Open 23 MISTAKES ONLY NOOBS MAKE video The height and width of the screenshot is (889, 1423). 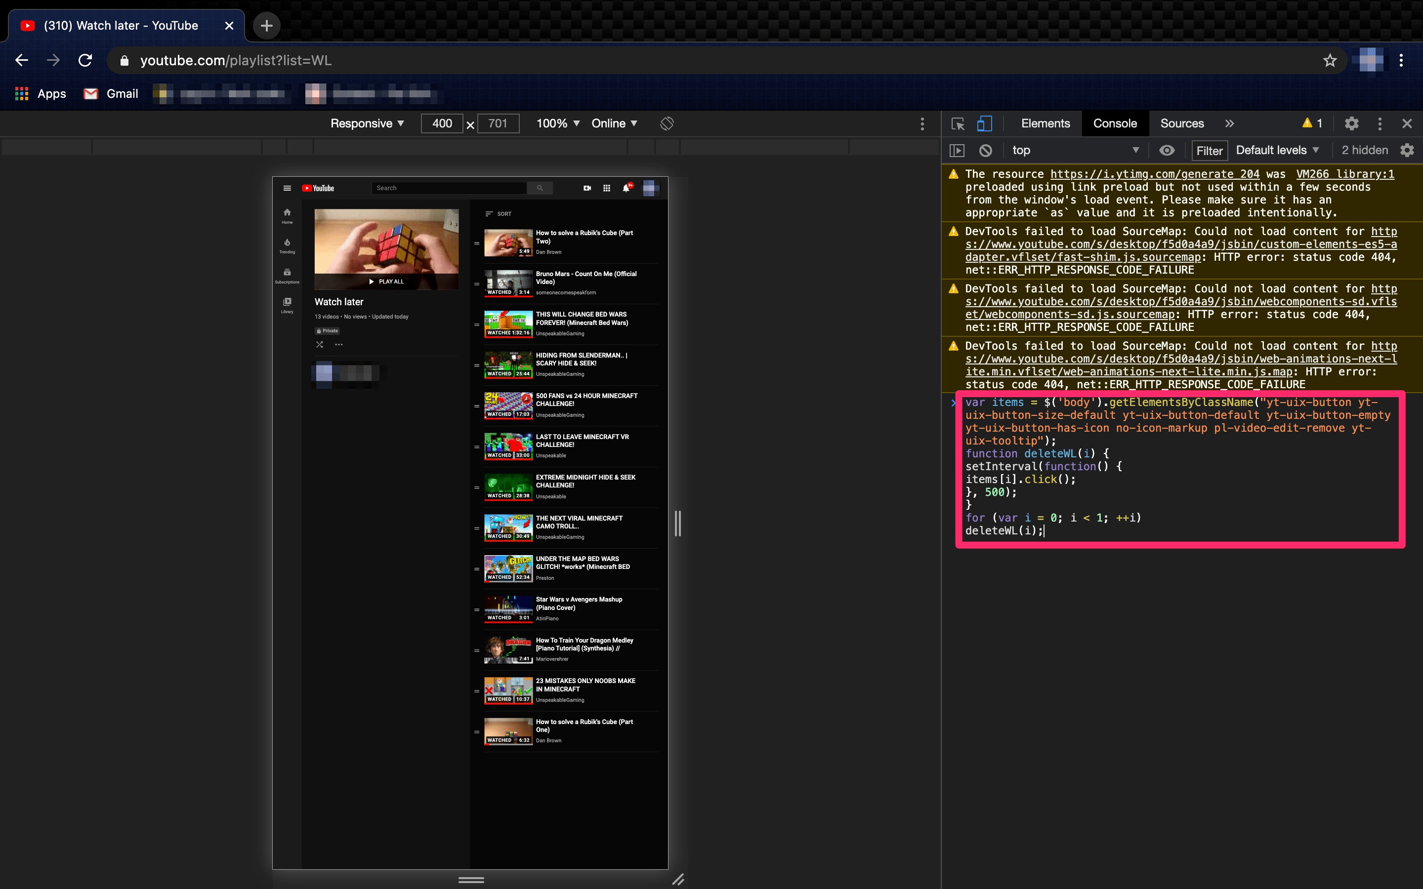click(585, 685)
